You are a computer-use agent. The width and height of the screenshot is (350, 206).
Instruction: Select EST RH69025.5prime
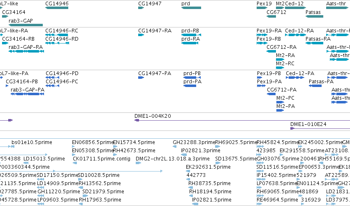click(x=218, y=146)
